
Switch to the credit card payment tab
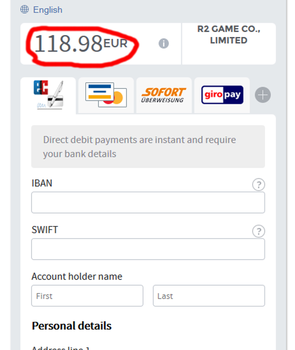[106, 95]
